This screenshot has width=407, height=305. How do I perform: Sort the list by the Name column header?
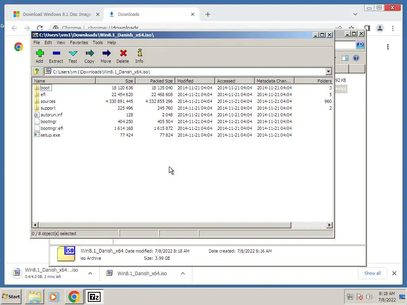coord(64,81)
